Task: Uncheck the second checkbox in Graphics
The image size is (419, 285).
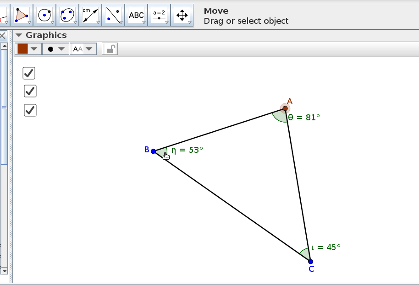Action: [30, 91]
